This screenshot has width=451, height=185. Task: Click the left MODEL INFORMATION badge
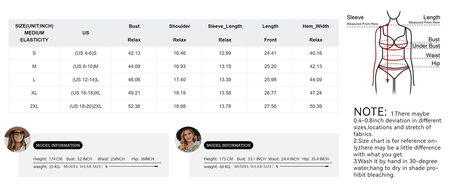[x=58, y=145]
